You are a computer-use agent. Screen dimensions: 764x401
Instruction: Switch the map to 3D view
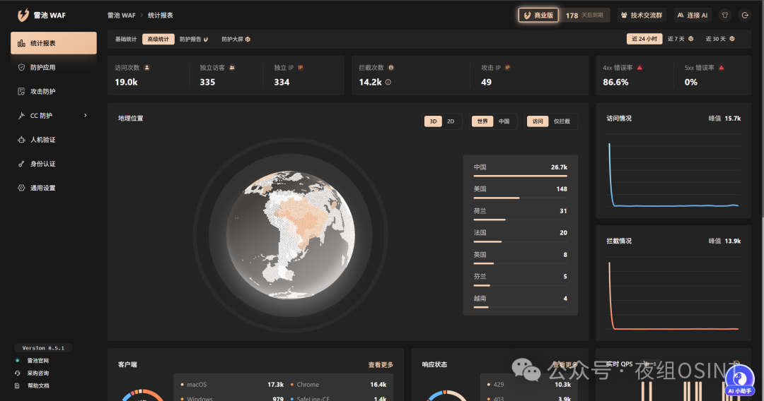click(433, 121)
